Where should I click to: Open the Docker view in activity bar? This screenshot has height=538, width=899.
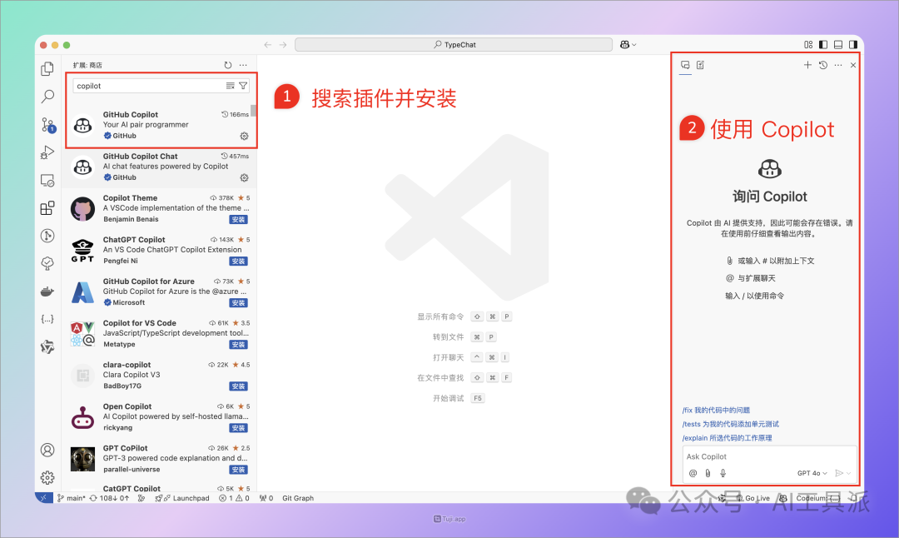(47, 291)
